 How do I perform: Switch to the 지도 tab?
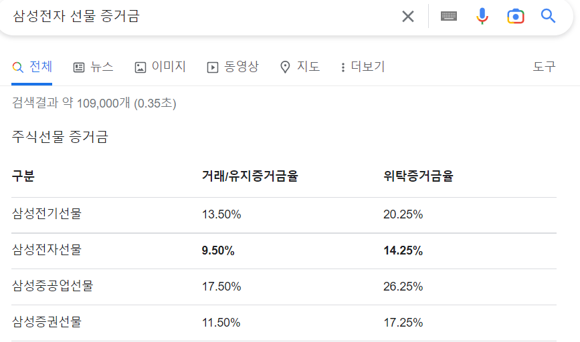click(x=308, y=67)
